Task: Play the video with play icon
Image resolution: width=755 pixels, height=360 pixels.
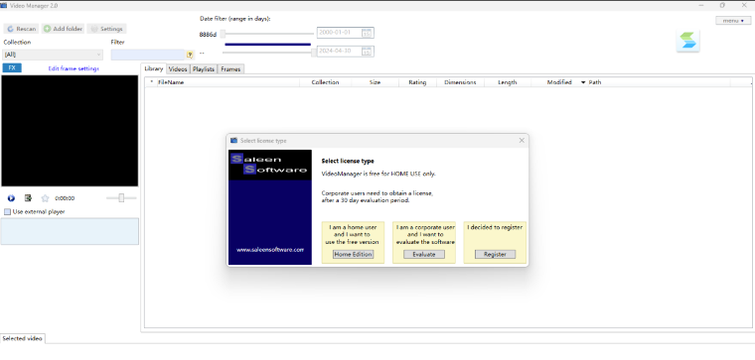Action: coord(11,198)
